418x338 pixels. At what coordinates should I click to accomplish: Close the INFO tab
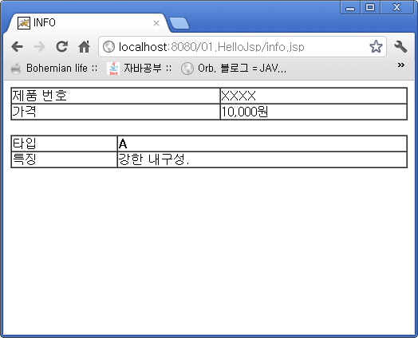click(x=156, y=23)
